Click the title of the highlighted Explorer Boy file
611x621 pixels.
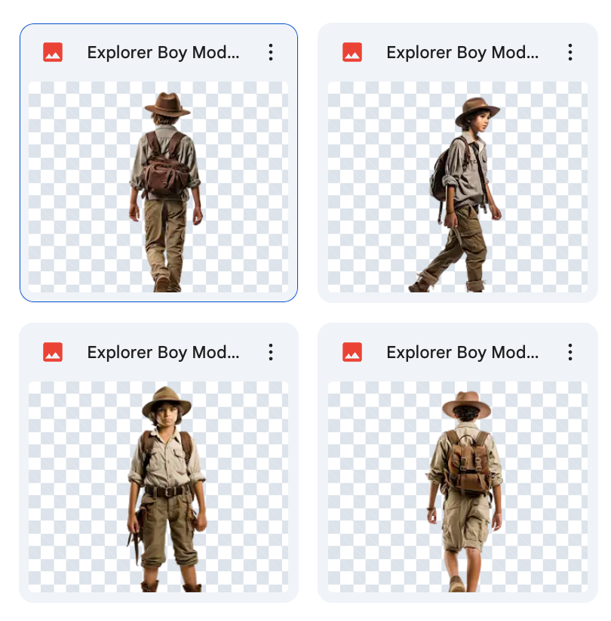[163, 52]
